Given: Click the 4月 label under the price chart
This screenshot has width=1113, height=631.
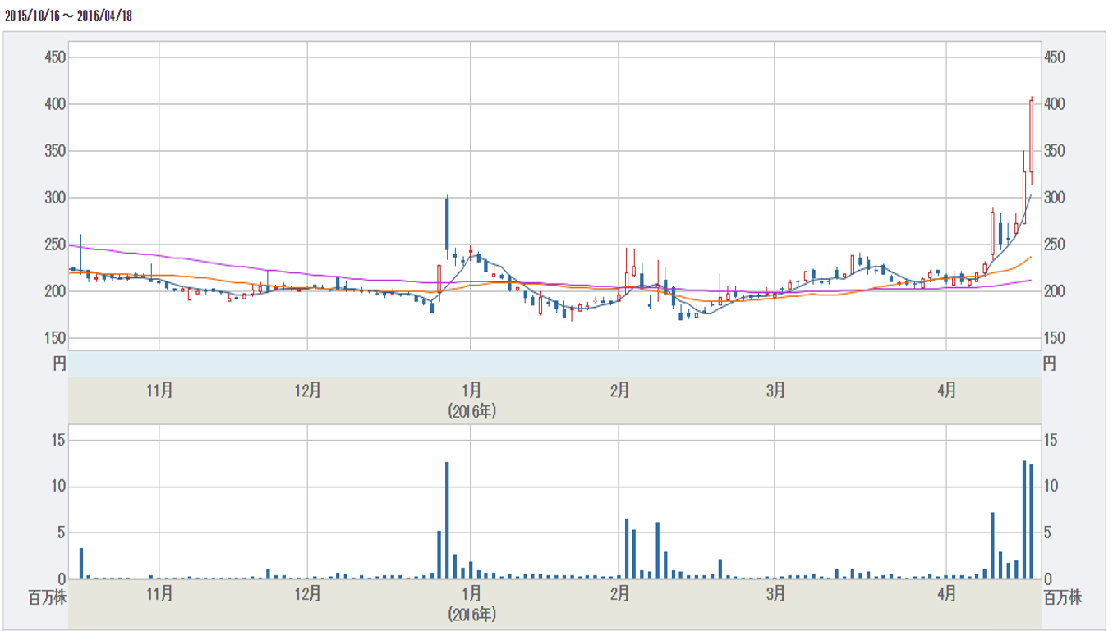Looking at the screenshot, I should pos(946,391).
